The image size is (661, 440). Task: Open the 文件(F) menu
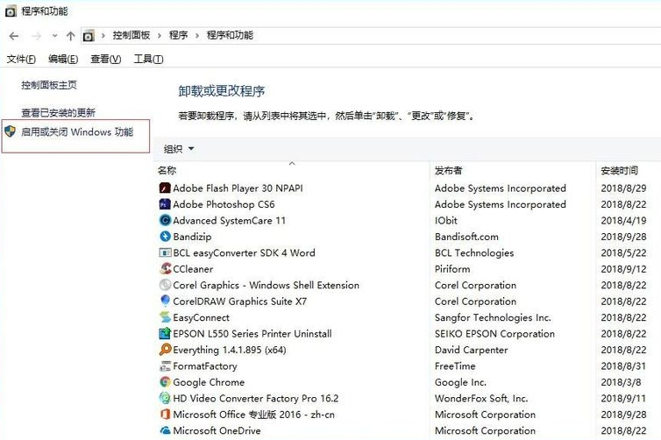(21, 59)
